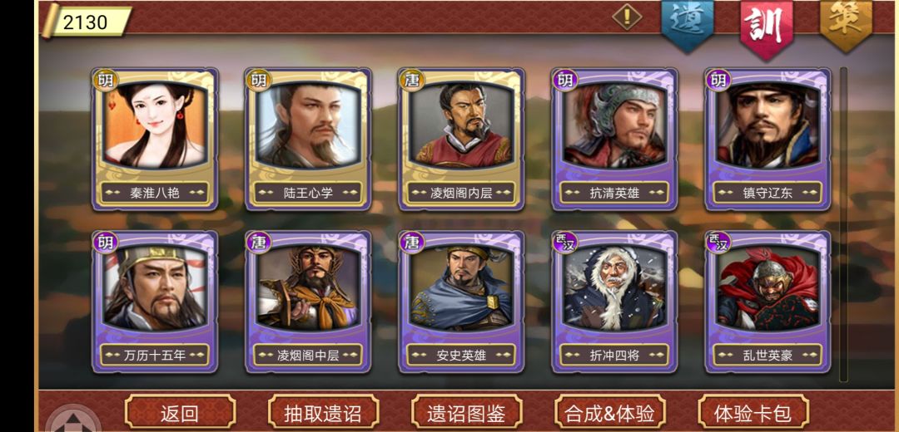Open the 抗清英雄 card
This screenshot has width=899, height=432.
pyautogui.click(x=614, y=139)
